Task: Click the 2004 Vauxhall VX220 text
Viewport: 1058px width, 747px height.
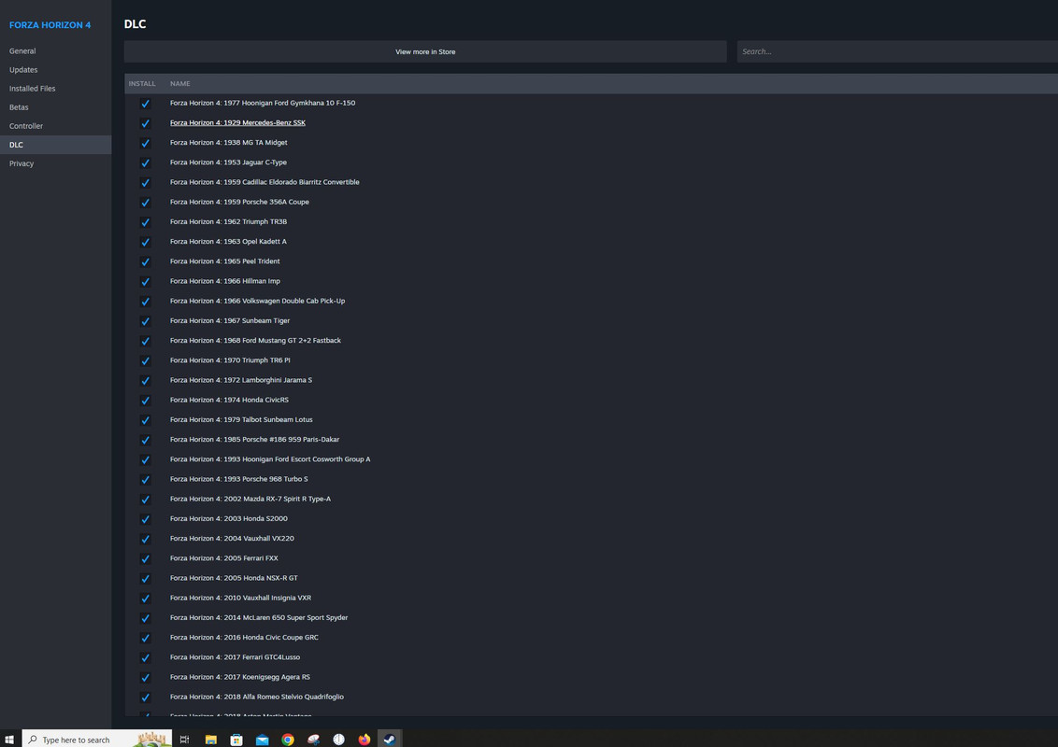Action: (x=232, y=538)
